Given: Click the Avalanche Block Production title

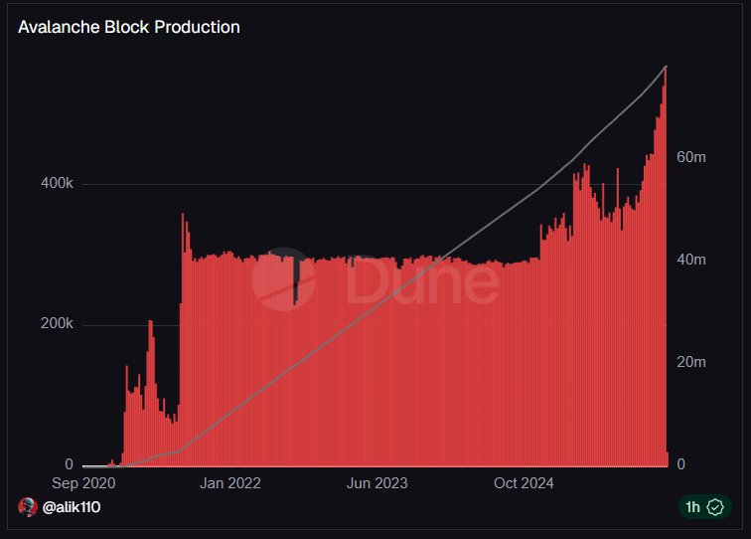Looking at the screenshot, I should point(129,27).
